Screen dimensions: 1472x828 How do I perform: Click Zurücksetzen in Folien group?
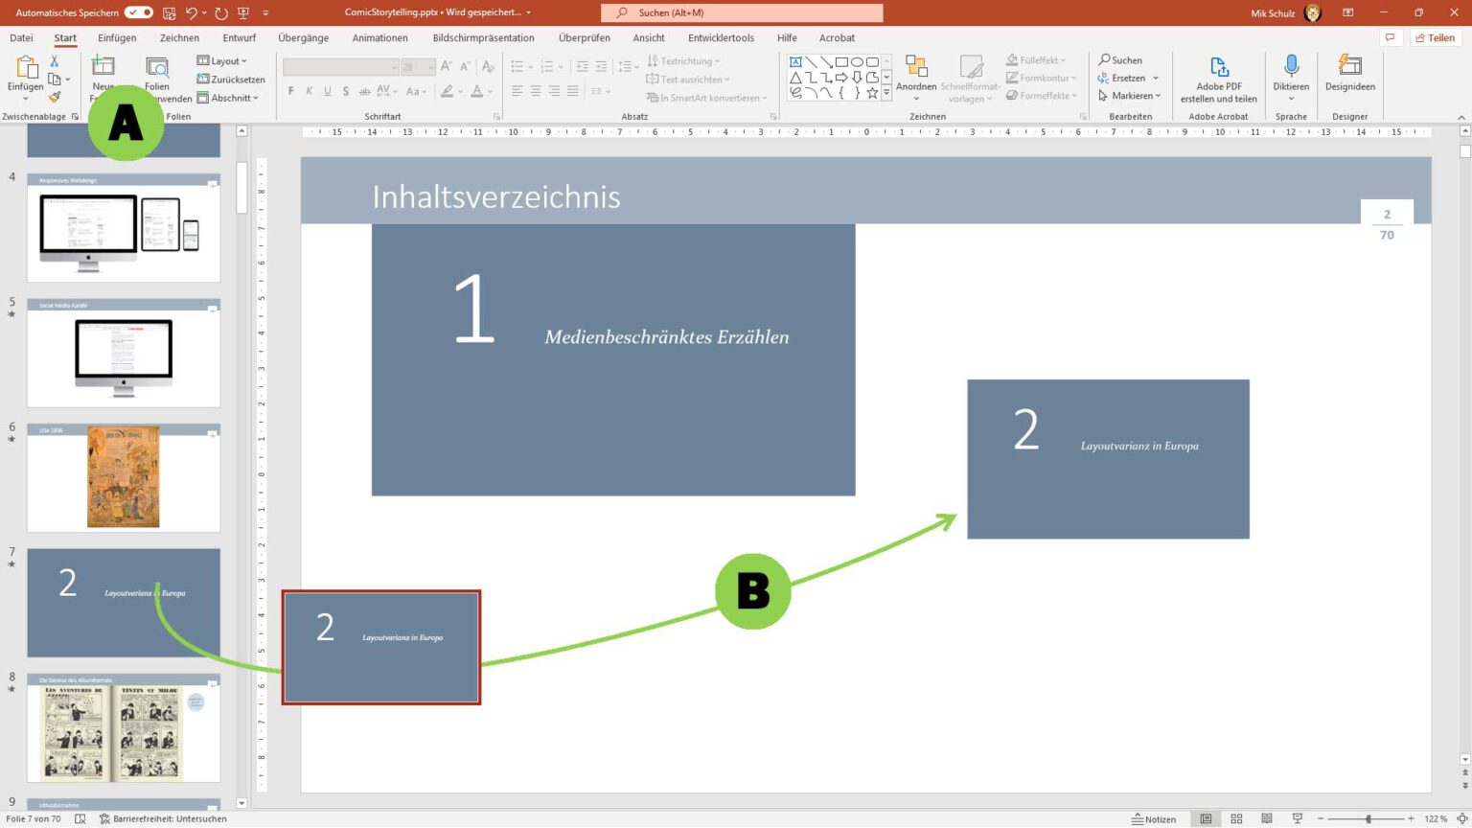point(231,80)
